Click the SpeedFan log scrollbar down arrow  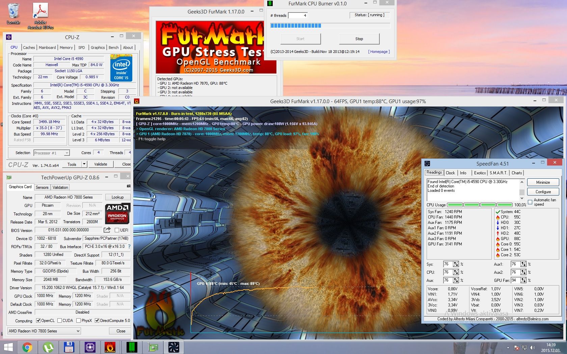[522, 198]
